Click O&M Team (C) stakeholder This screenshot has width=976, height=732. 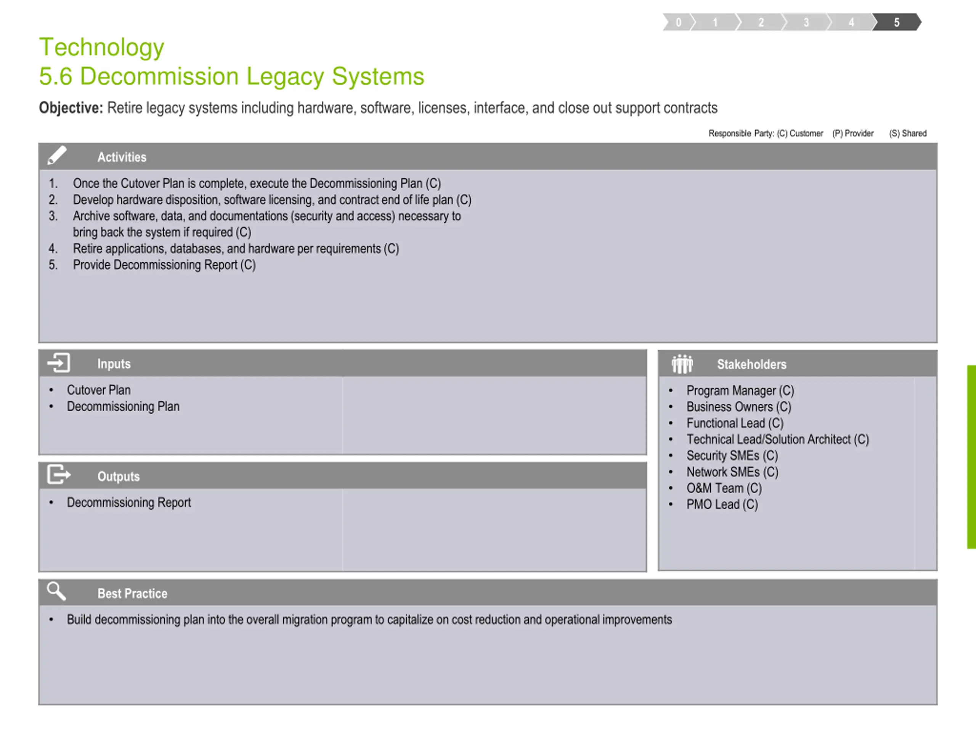[x=724, y=488]
